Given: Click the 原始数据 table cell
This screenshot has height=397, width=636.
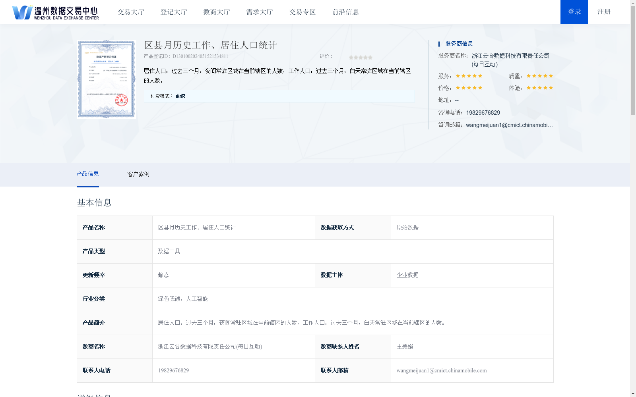Looking at the screenshot, I should 472,227.
